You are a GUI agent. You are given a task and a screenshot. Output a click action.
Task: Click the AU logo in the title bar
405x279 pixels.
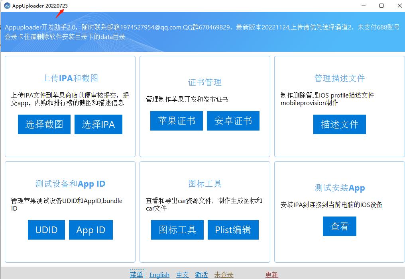click(x=8, y=6)
